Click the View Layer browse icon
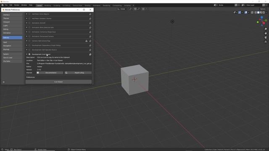The image size is (269, 151). (243, 5)
